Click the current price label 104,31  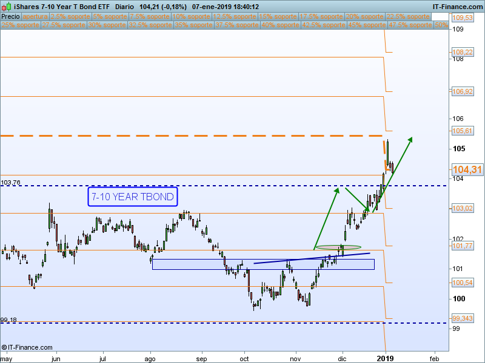click(466, 170)
